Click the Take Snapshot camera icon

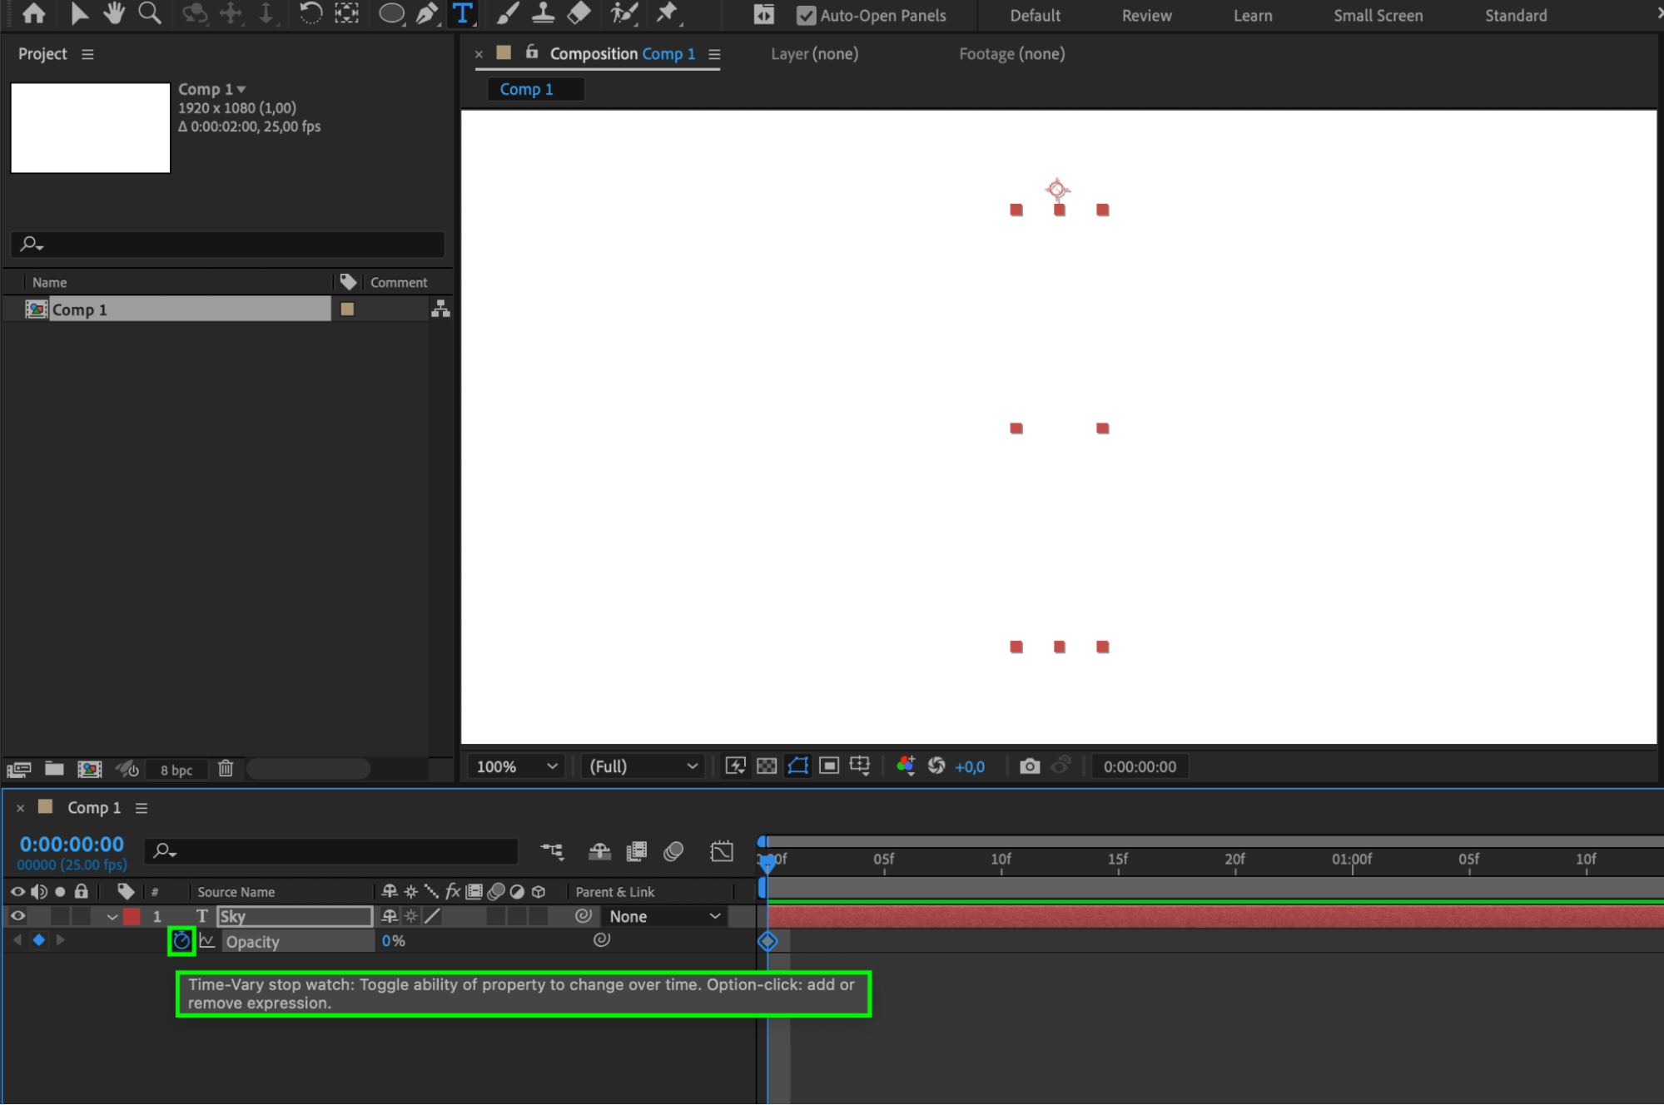tap(1029, 766)
